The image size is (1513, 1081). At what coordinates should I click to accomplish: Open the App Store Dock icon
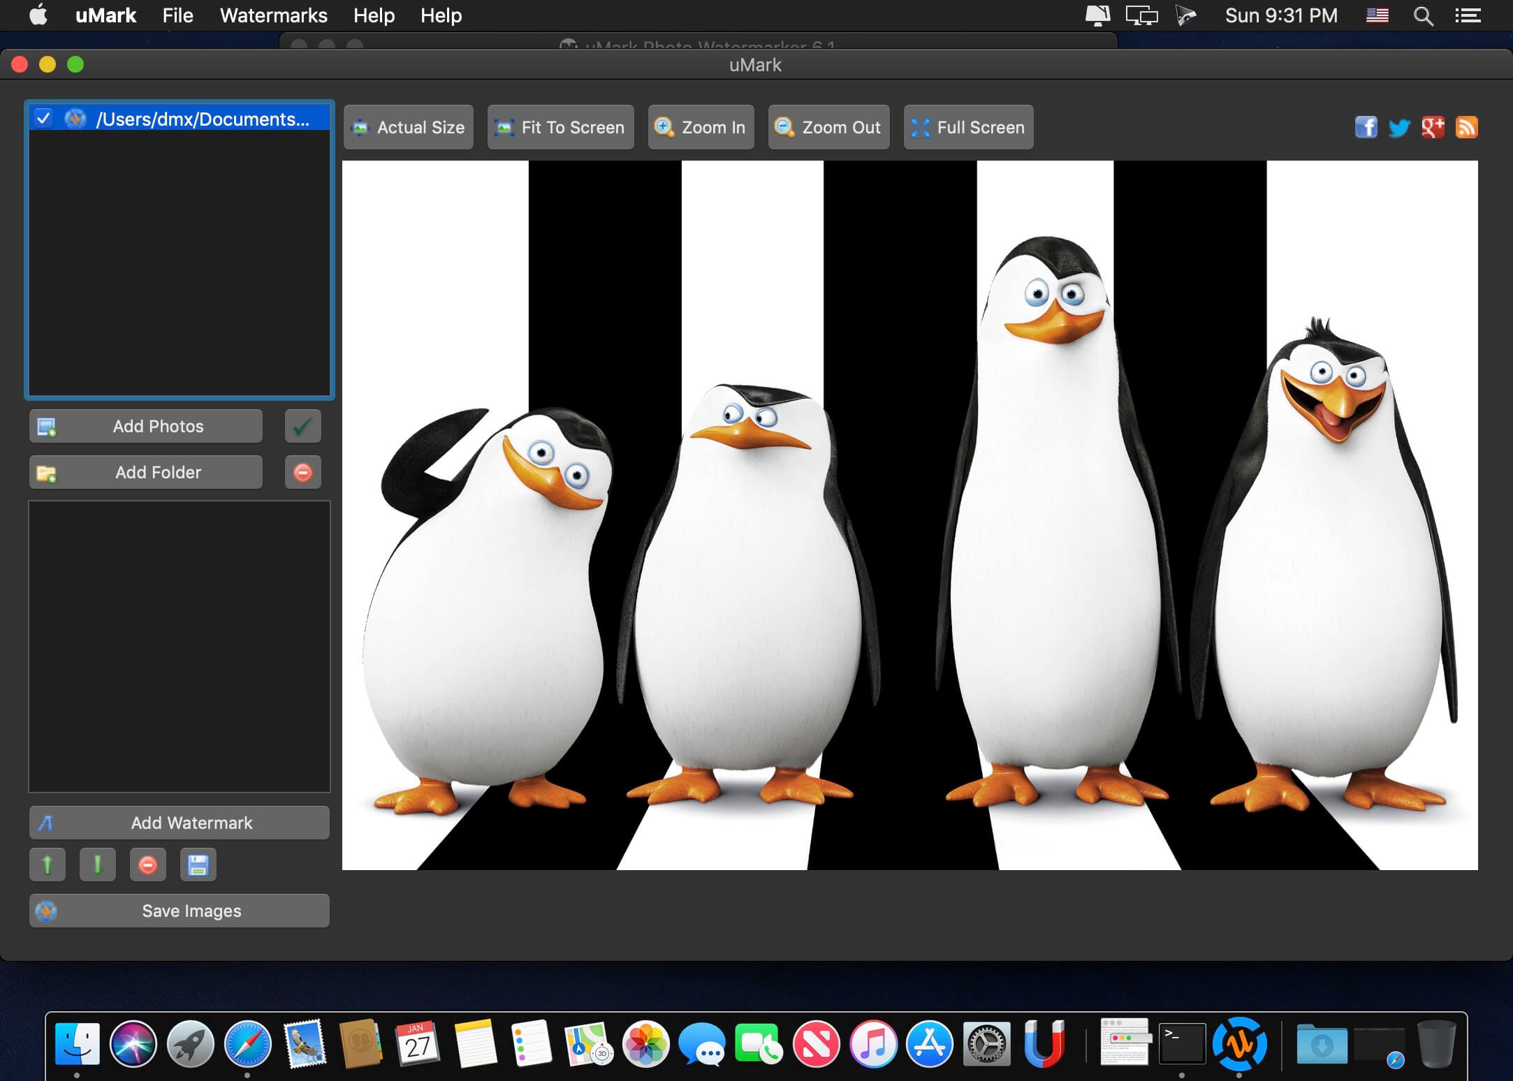click(930, 1044)
